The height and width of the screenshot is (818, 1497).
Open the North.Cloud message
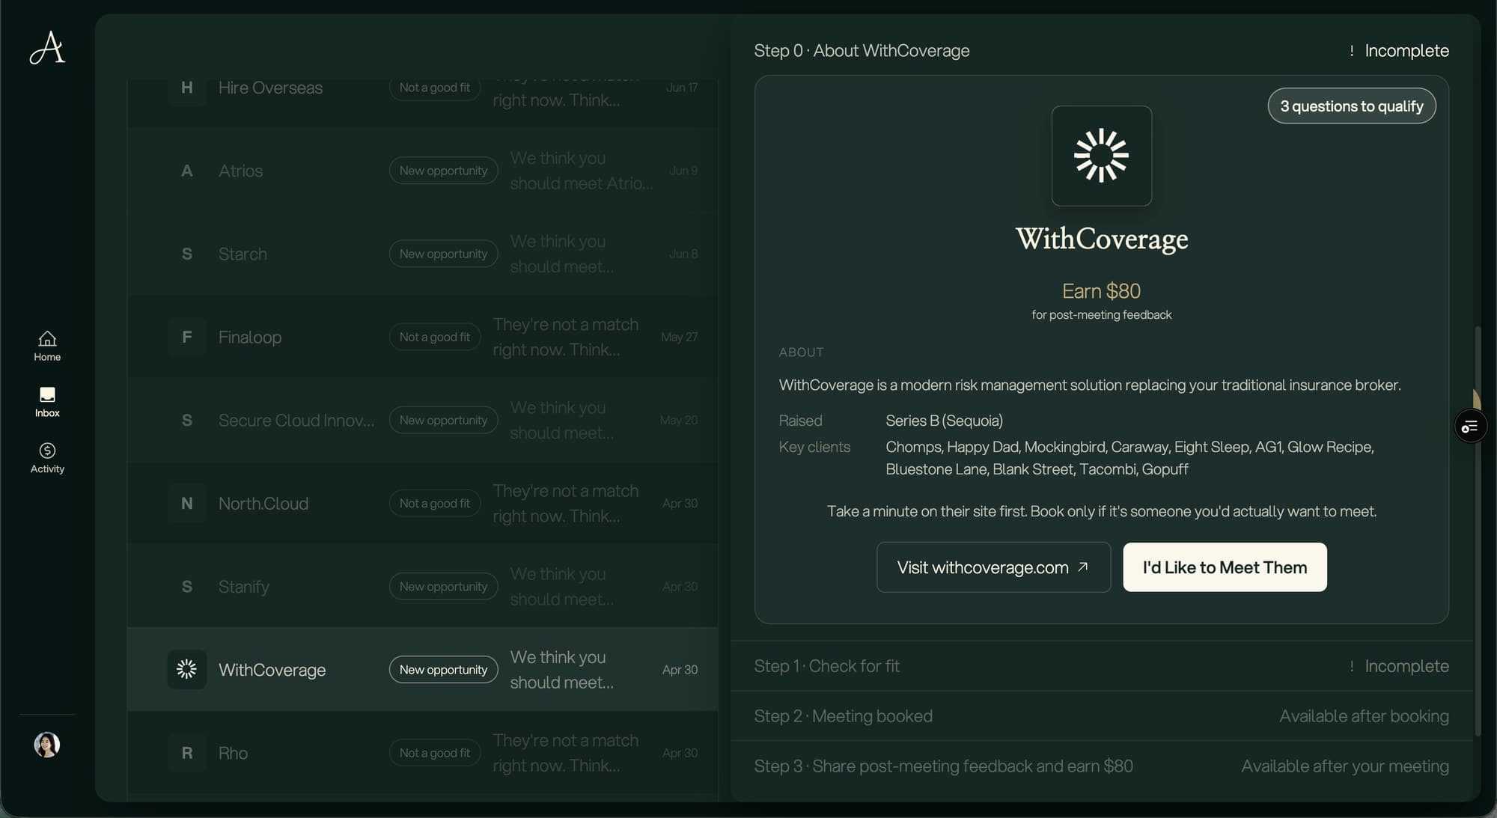(x=423, y=503)
